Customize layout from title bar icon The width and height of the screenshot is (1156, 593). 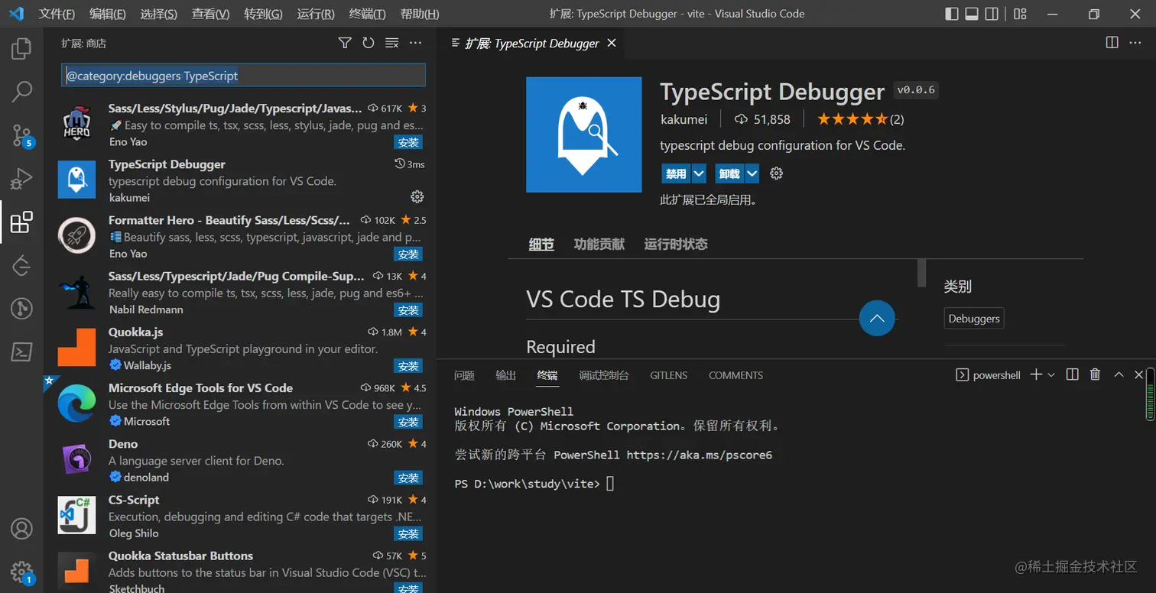point(1020,14)
